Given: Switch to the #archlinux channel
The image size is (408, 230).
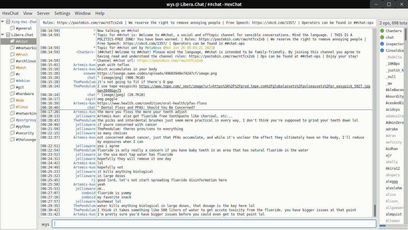Looking at the screenshot, I should [x=26, y=61].
